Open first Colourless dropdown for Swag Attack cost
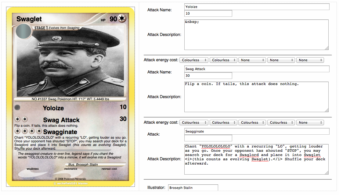The image size is (339, 195). coord(194,122)
